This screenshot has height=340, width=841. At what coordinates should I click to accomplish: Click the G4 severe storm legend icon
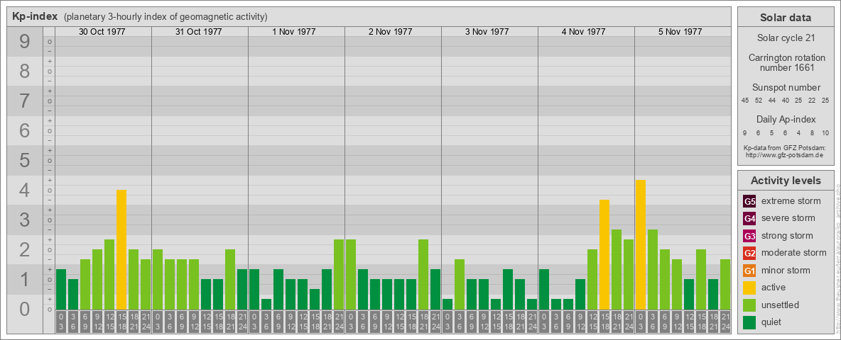[x=749, y=218]
